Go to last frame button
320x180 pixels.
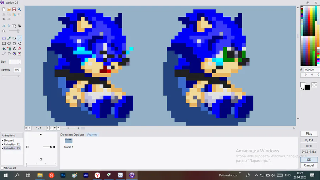pyautogui.click(x=51, y=128)
